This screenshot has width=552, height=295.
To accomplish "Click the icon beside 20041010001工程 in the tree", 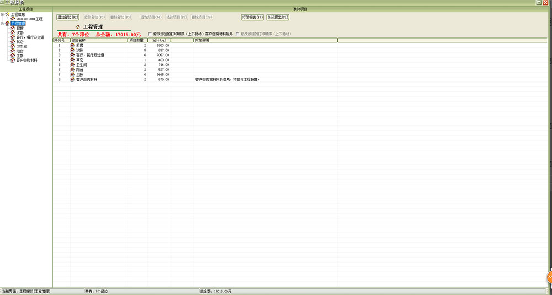I will click(x=13, y=19).
